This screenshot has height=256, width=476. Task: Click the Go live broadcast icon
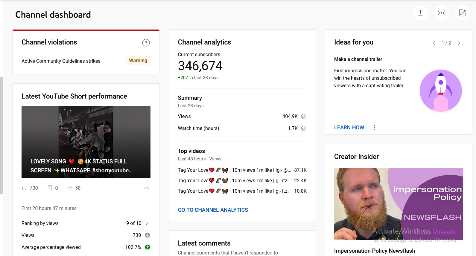coord(441,13)
